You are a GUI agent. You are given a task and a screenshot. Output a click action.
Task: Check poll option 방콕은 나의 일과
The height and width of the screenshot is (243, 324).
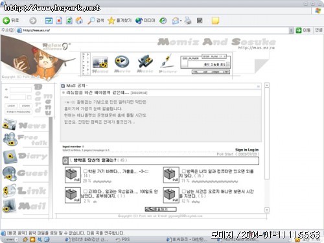click(183, 172)
